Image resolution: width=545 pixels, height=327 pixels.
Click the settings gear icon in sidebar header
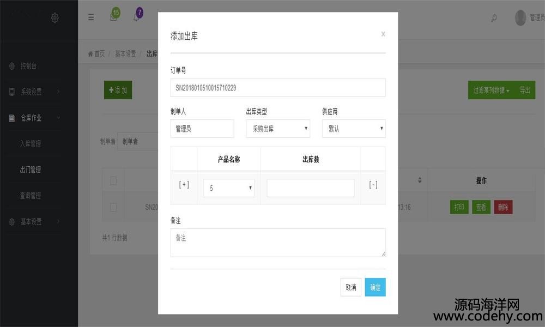[55, 18]
